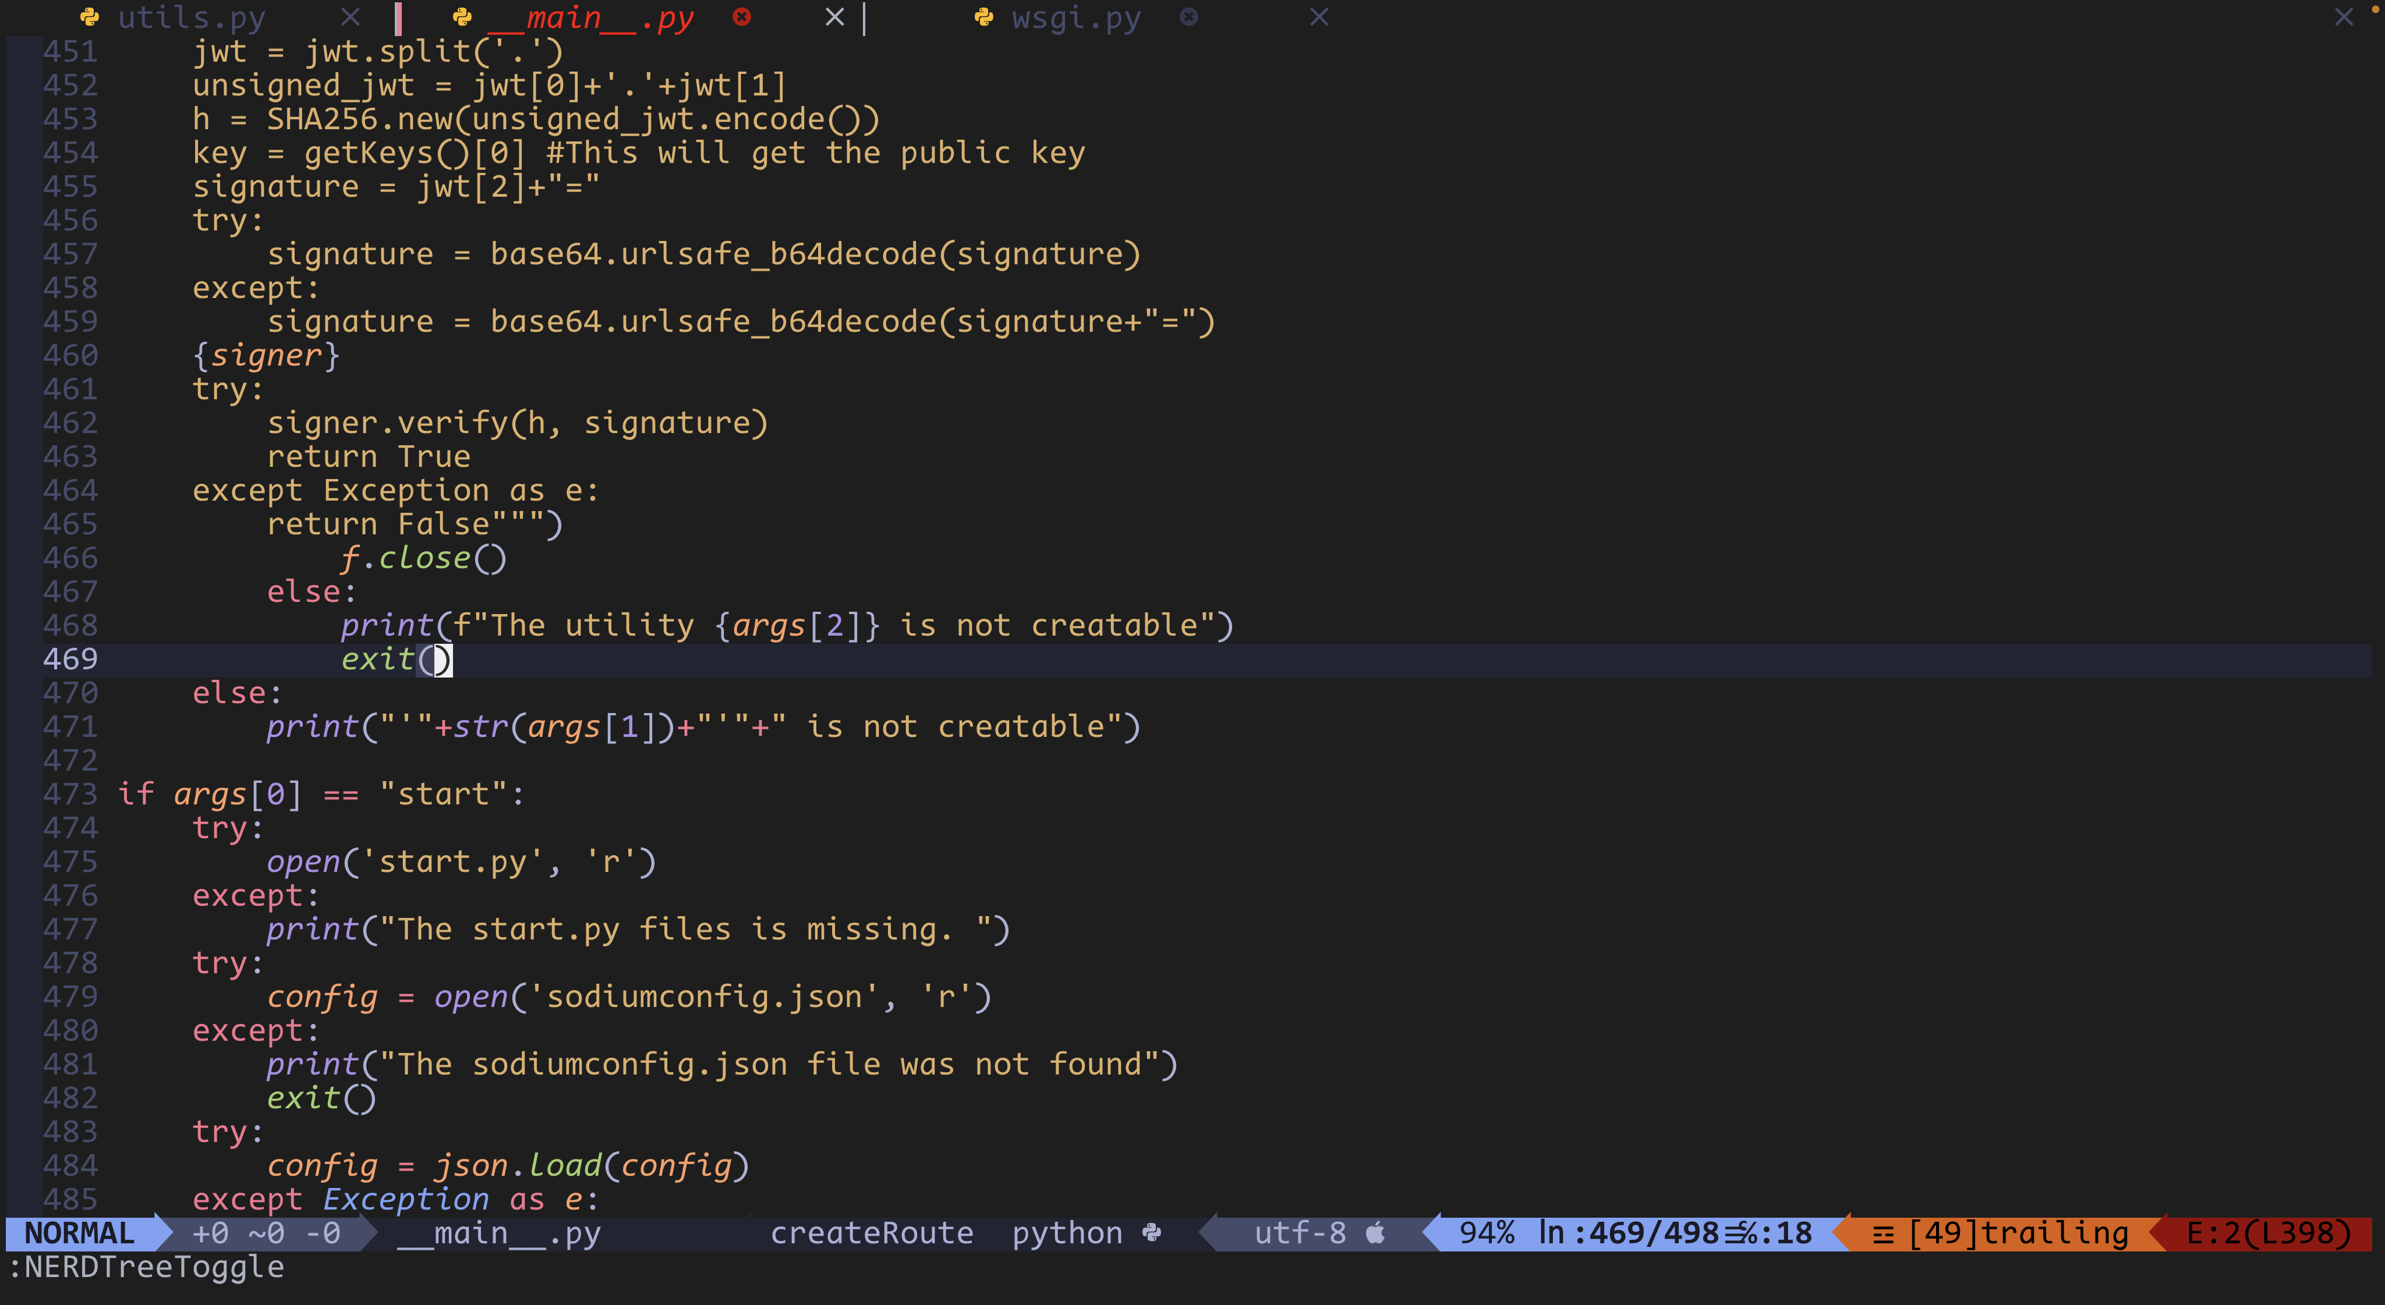Click line number 473 in the gutter
The image size is (2385, 1305).
point(70,794)
